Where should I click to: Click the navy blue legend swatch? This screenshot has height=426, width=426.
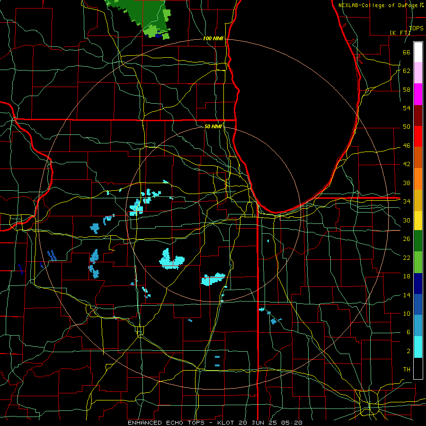pos(418,284)
